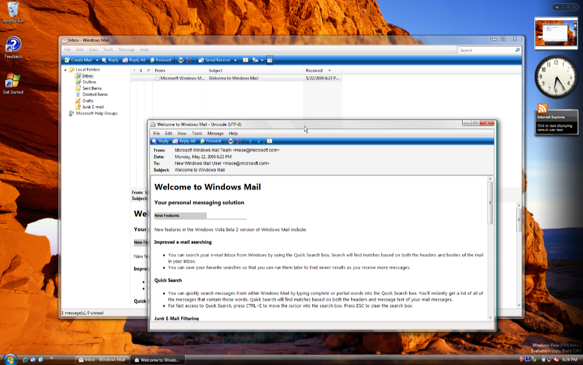Click the Welcome to Windo... taskbar button
This screenshot has width=583, height=365.
[x=158, y=360]
